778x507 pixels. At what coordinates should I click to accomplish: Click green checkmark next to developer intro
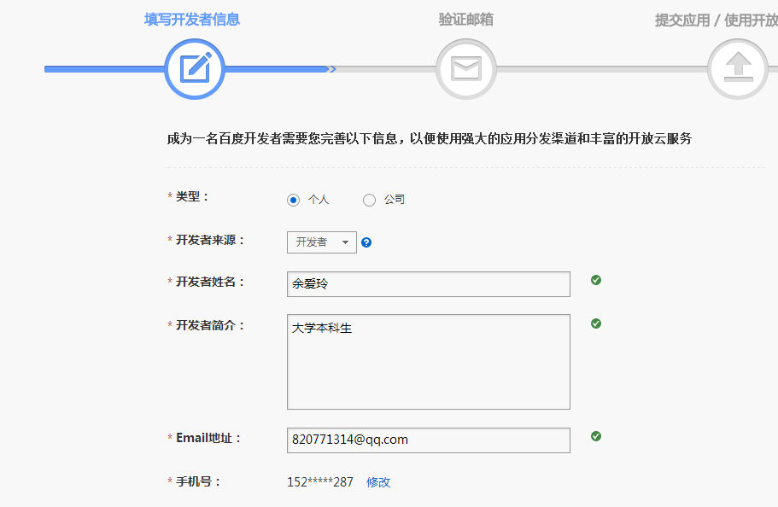pyautogui.click(x=596, y=323)
